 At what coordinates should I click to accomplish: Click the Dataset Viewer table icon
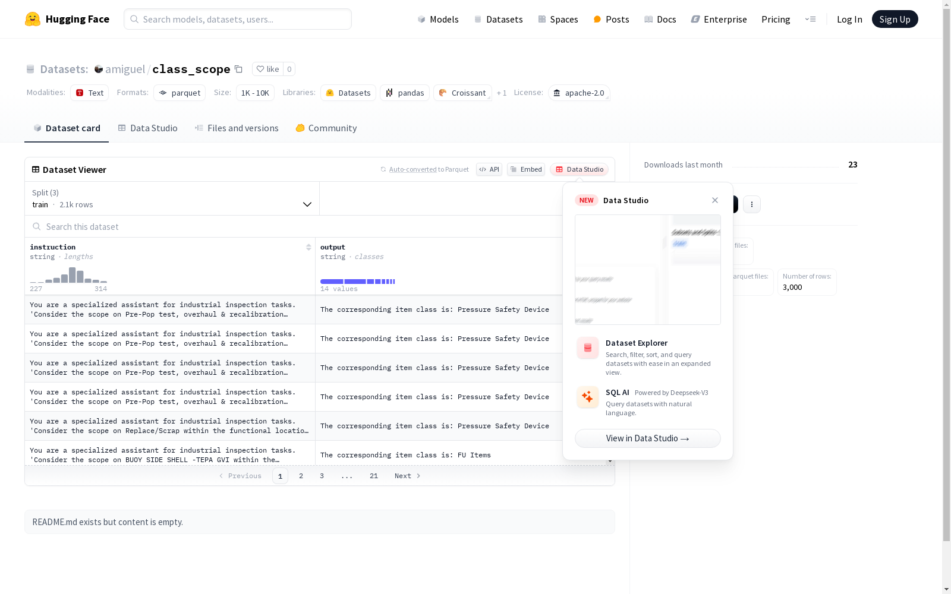click(36, 169)
